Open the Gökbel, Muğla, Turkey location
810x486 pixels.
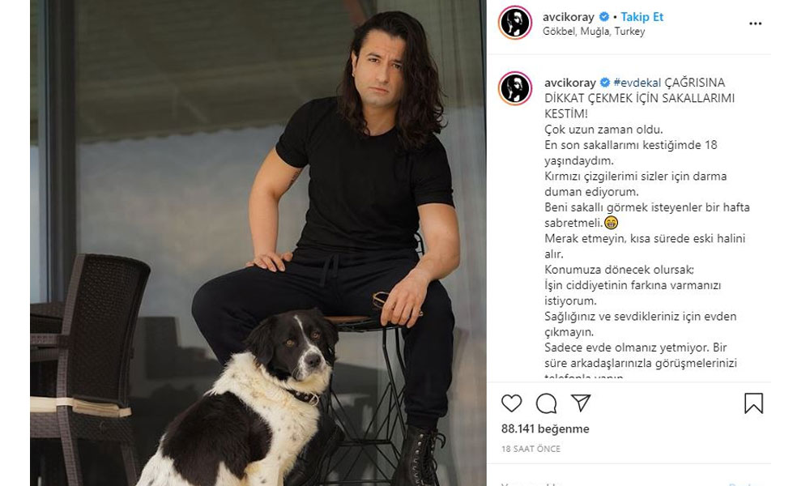(x=594, y=32)
